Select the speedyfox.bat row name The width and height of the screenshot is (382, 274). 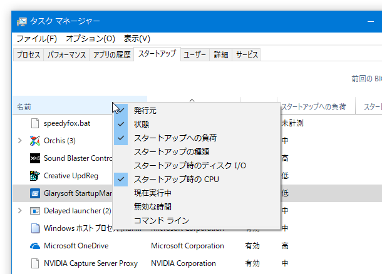(x=67, y=123)
